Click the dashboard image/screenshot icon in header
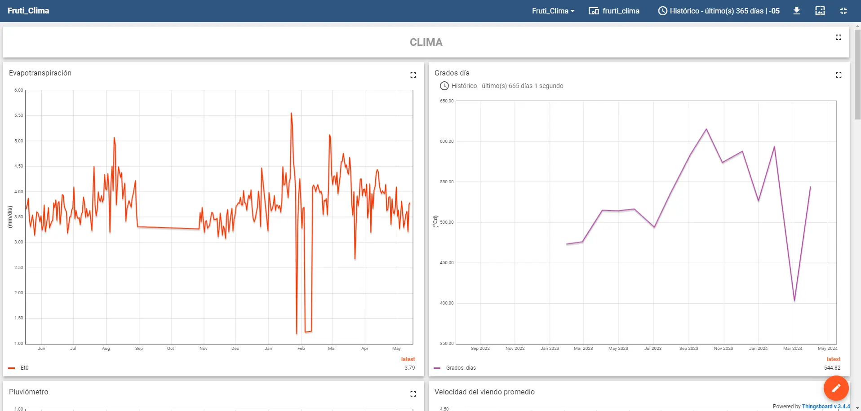 click(820, 11)
